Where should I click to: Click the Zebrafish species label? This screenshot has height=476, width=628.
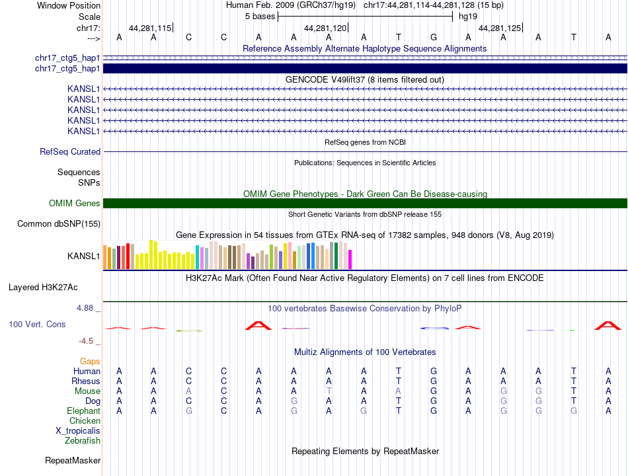pyautogui.click(x=83, y=440)
